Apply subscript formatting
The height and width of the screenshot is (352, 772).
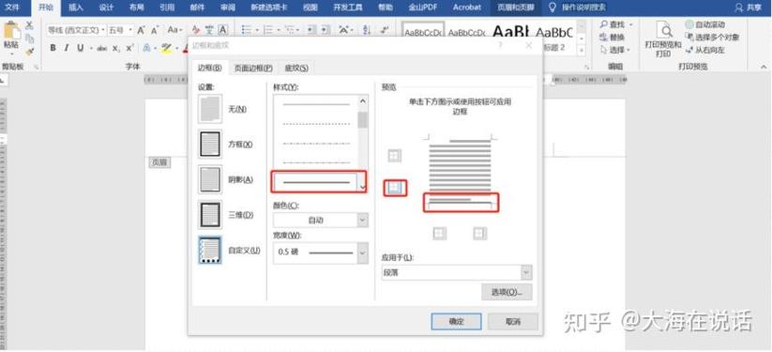coord(115,48)
